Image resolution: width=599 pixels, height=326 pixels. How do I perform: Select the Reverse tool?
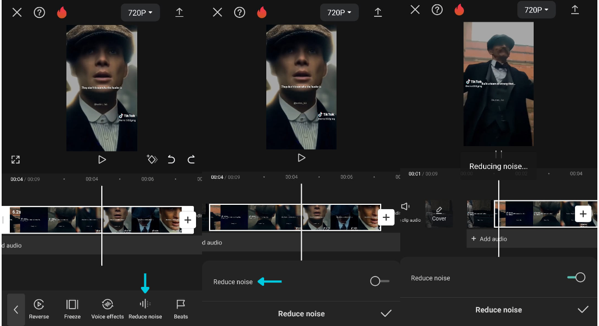click(39, 309)
